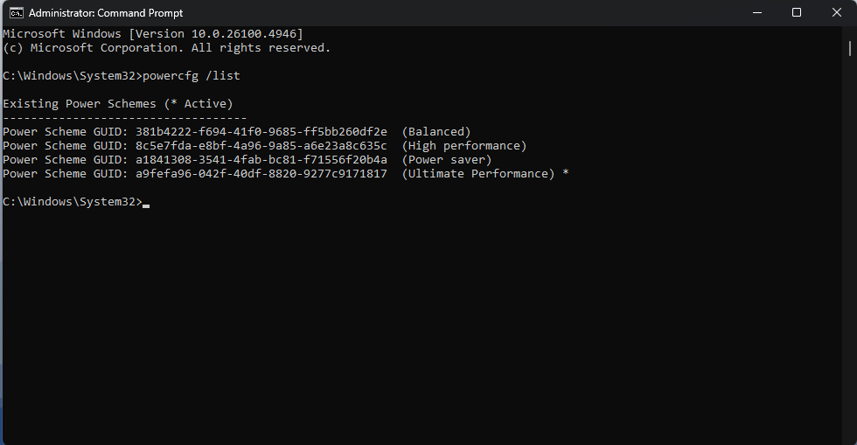Click the Command Prompt icon in title bar

tap(17, 12)
